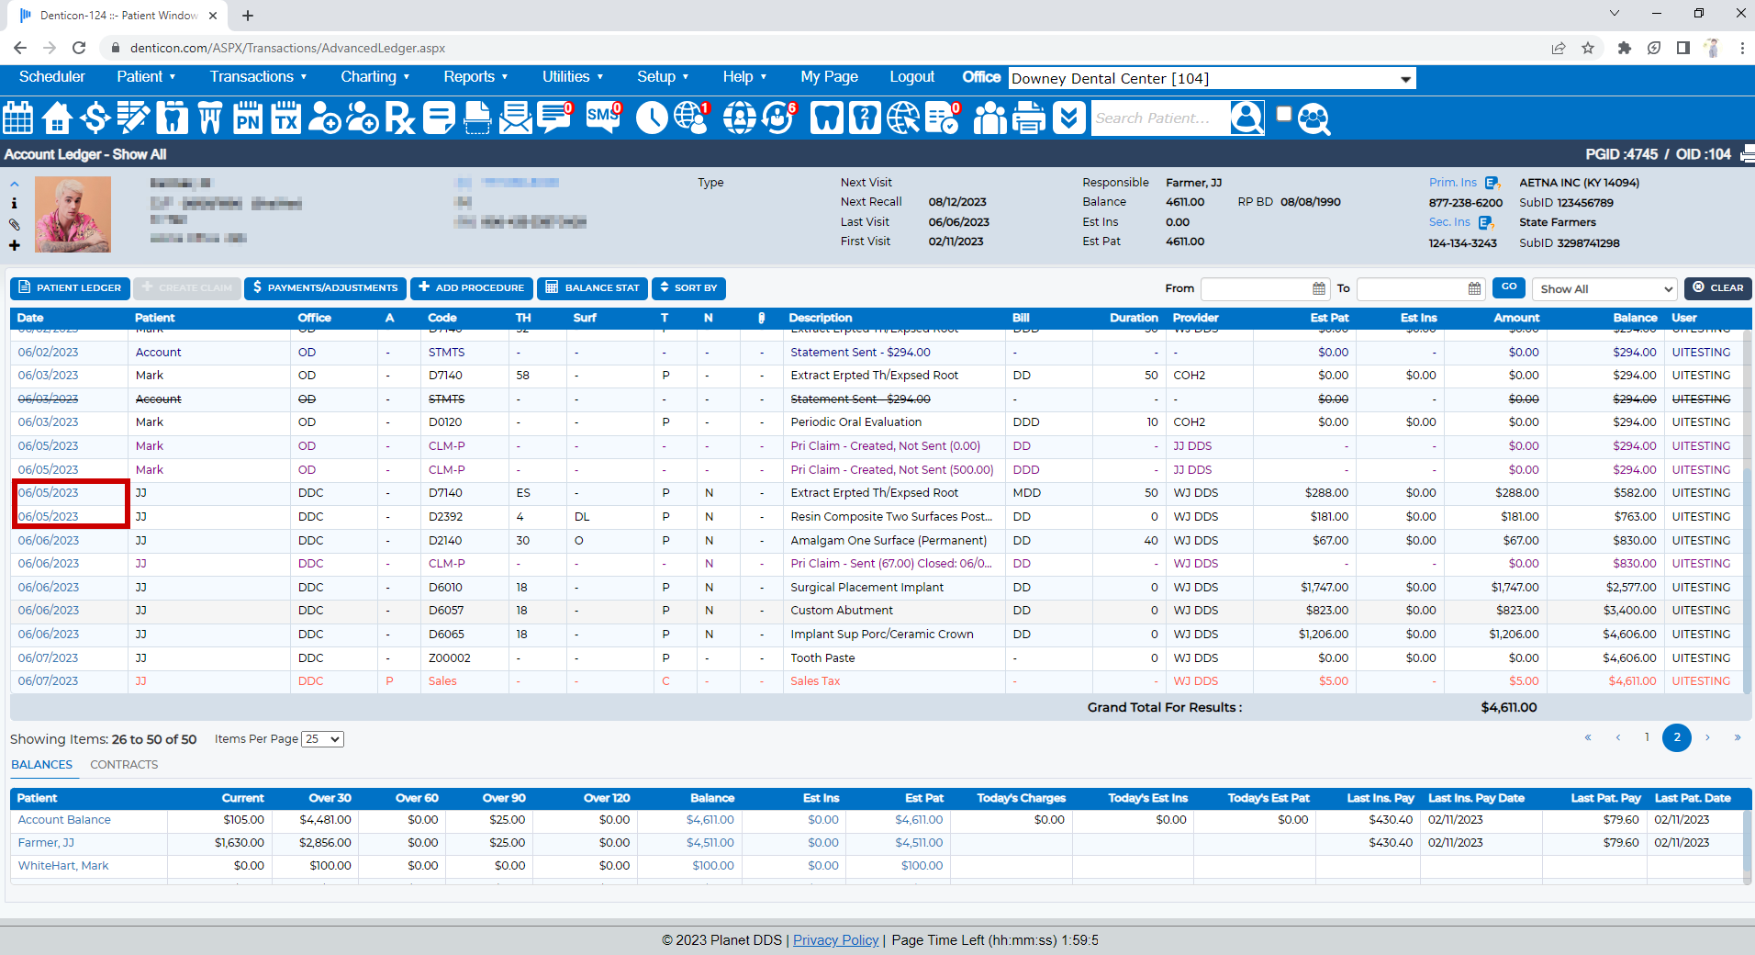Image resolution: width=1755 pixels, height=955 pixels.
Task: Go to pagination page 1
Action: tap(1647, 737)
